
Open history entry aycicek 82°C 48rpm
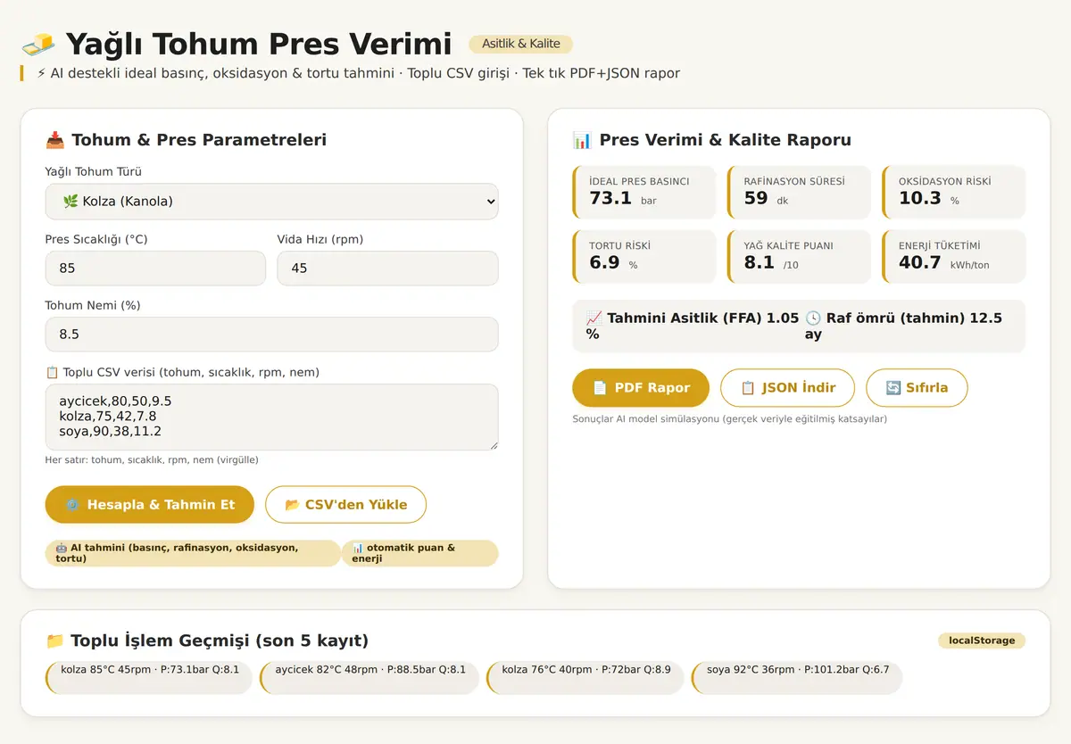click(369, 678)
